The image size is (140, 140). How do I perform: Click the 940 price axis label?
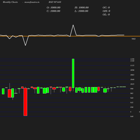click(132, 98)
